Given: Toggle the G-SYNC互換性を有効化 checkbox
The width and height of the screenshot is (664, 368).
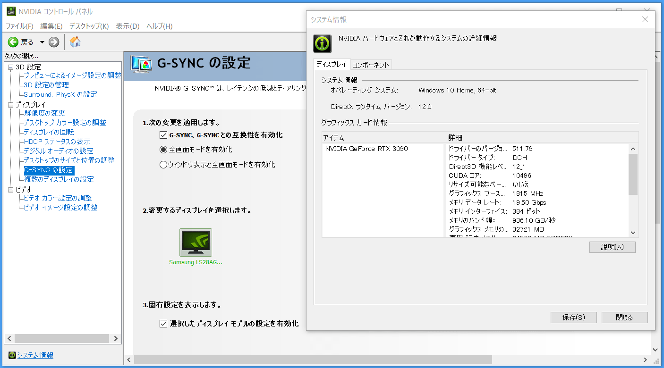Looking at the screenshot, I should pyautogui.click(x=164, y=135).
